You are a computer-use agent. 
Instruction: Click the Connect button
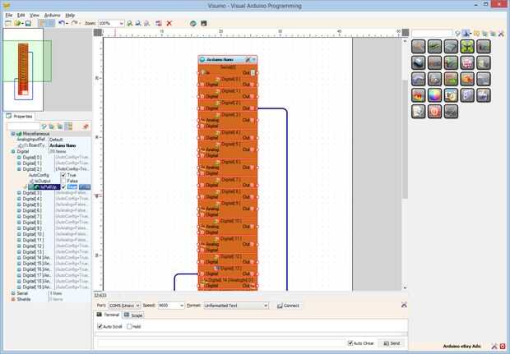(288, 306)
